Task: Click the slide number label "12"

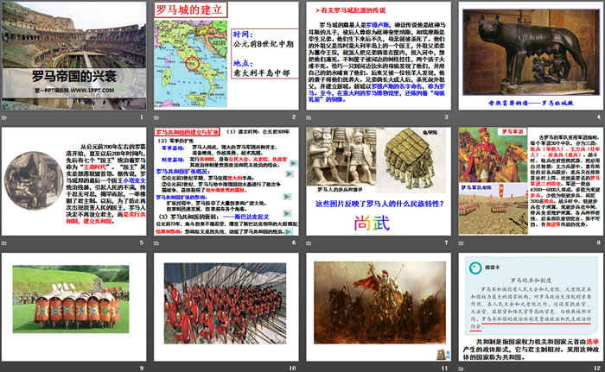Action: click(x=597, y=369)
